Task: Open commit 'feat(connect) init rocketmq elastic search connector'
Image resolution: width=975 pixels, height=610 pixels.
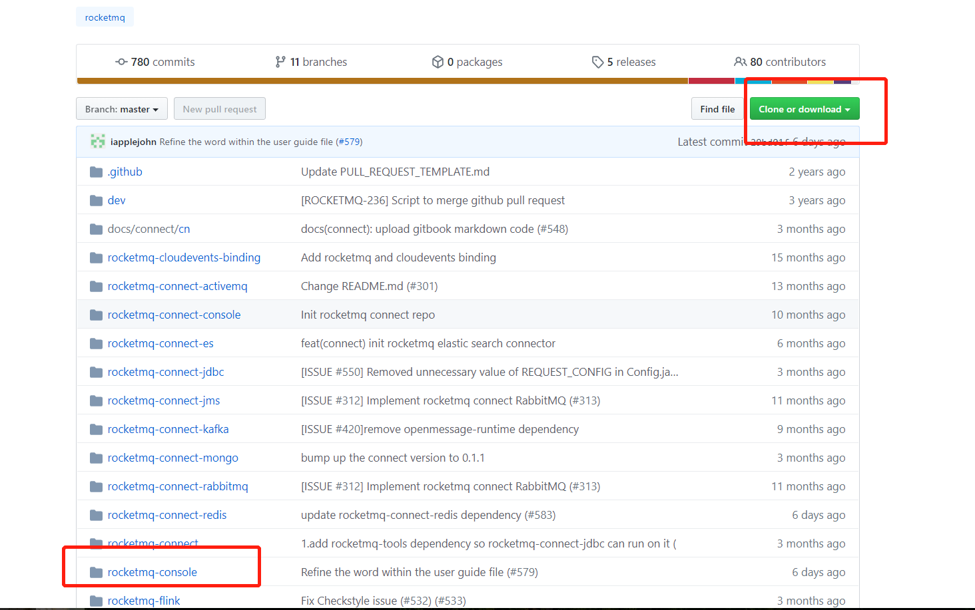Action: click(428, 343)
